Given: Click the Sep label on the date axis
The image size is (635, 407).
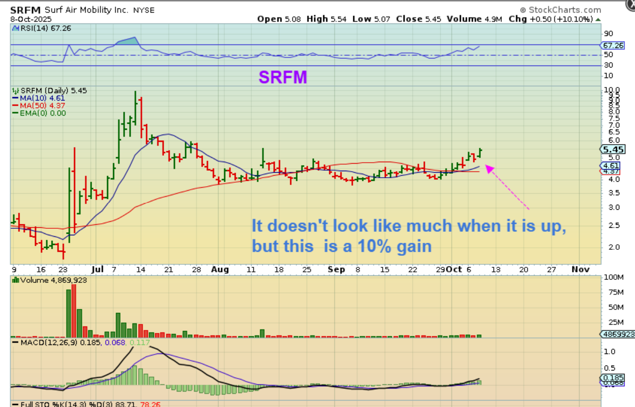Looking at the screenshot, I should click(x=336, y=269).
